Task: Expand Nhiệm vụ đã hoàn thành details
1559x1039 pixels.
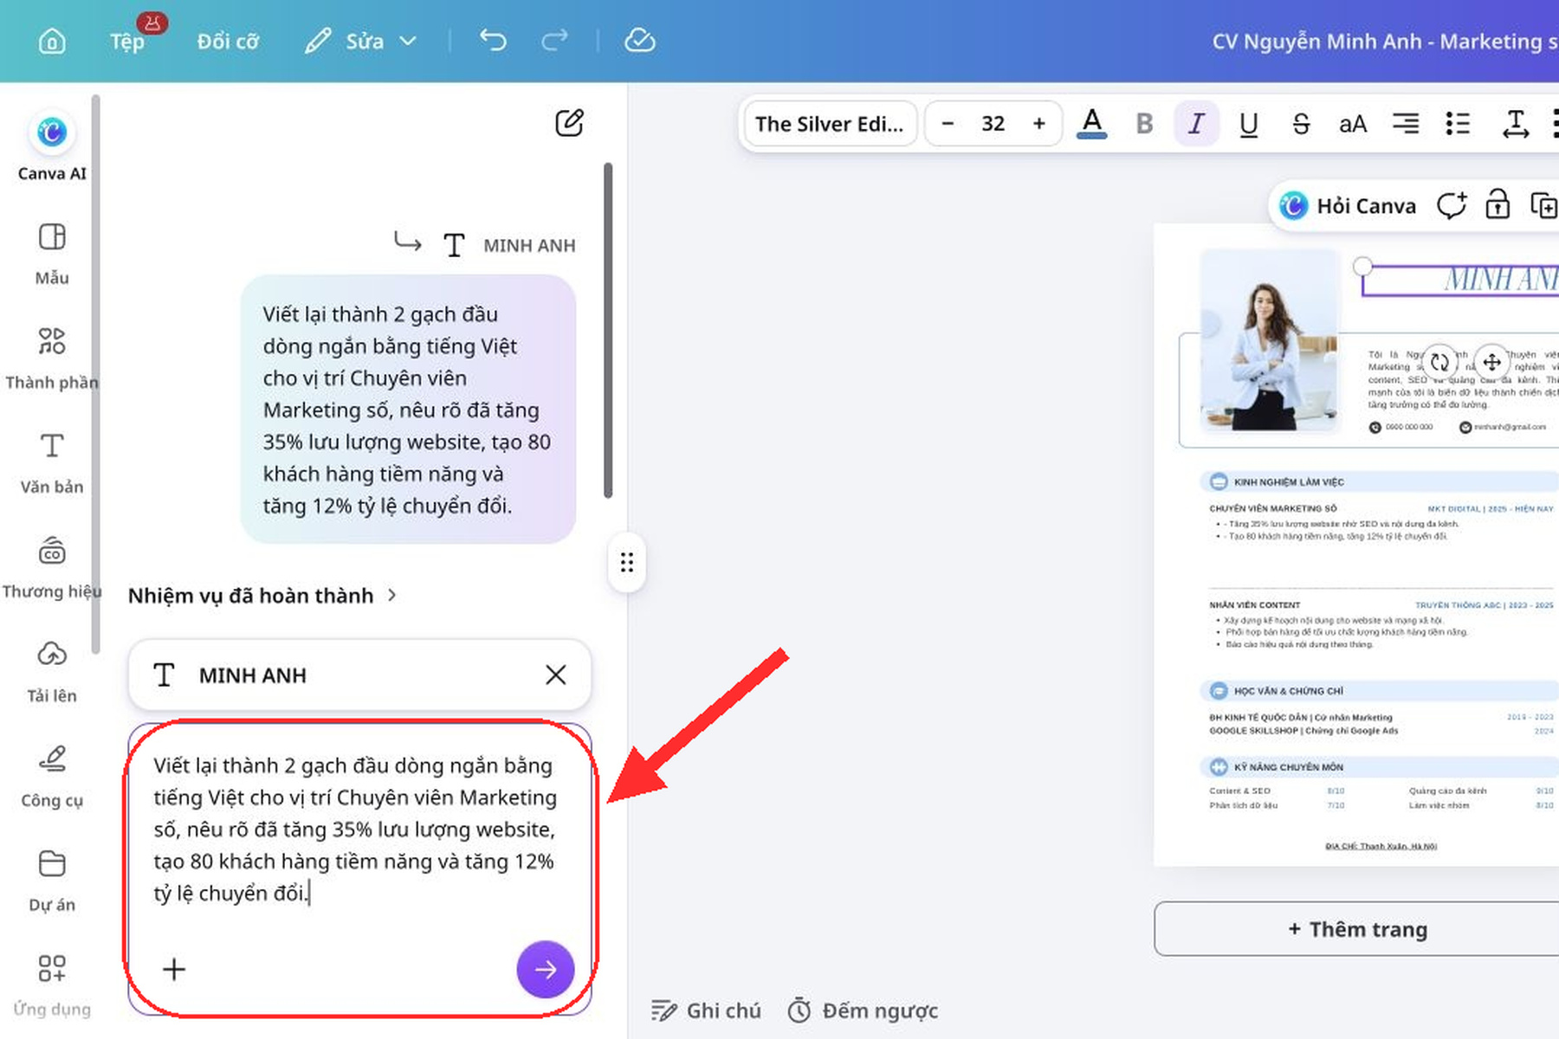Action: coord(262,596)
